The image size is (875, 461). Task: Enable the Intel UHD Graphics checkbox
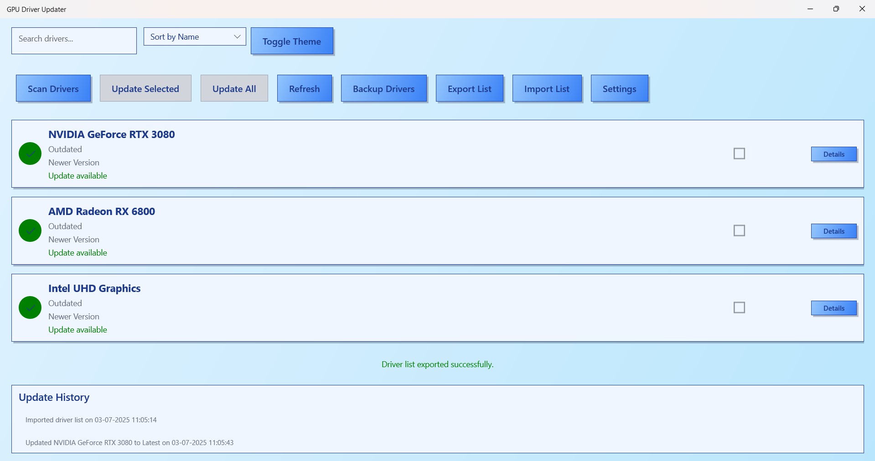click(739, 307)
